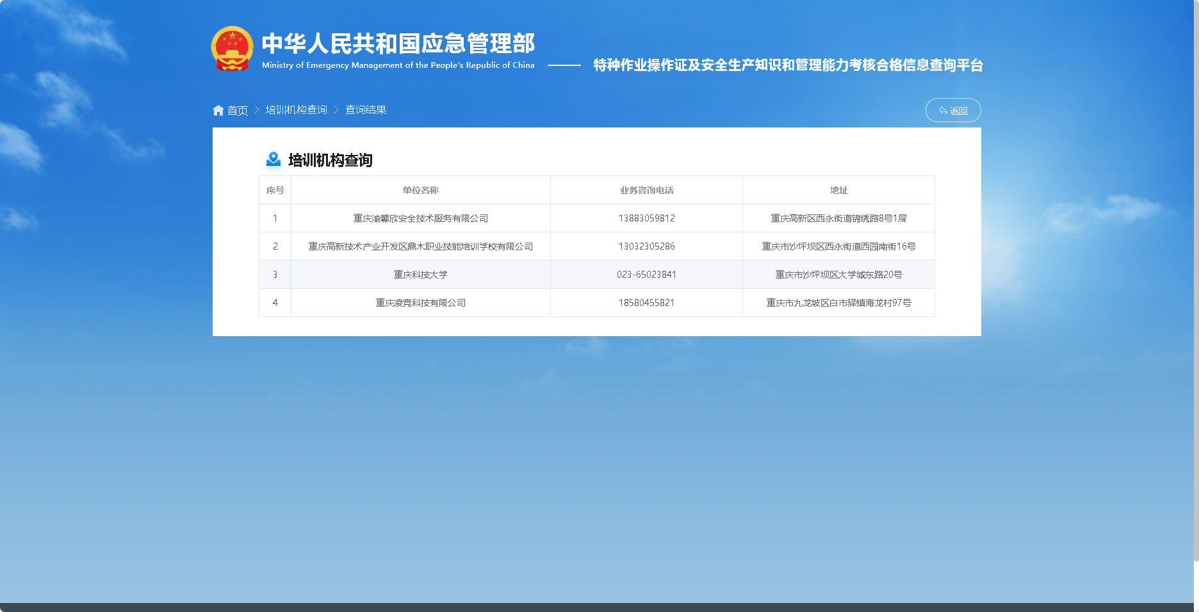Click the address 重庆市九龙坡区白市驿镇海龙村97号
The image size is (1199, 612).
(x=838, y=303)
